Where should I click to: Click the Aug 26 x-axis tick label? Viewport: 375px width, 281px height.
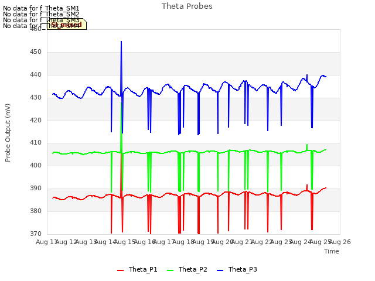click(340, 242)
